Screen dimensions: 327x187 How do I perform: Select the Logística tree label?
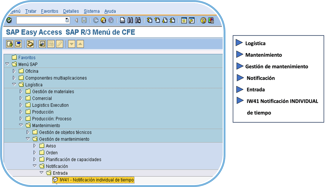(x=34, y=85)
